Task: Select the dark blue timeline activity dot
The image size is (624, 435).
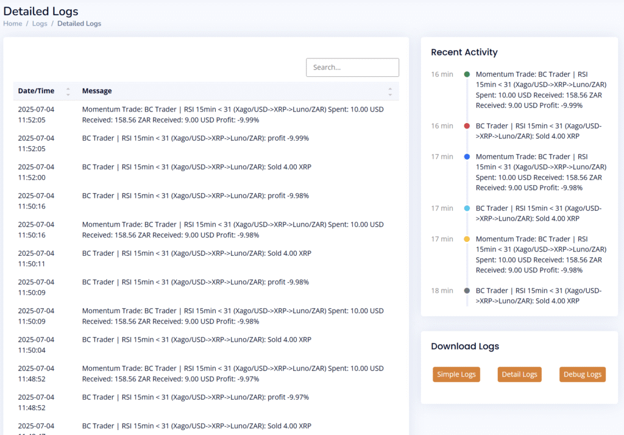Action: 467,157
